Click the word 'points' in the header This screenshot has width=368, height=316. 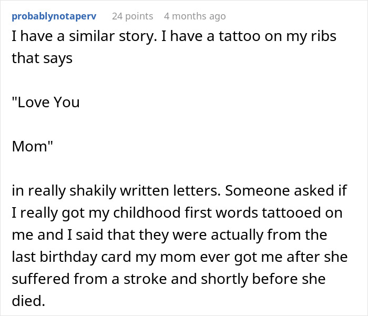[139, 16]
